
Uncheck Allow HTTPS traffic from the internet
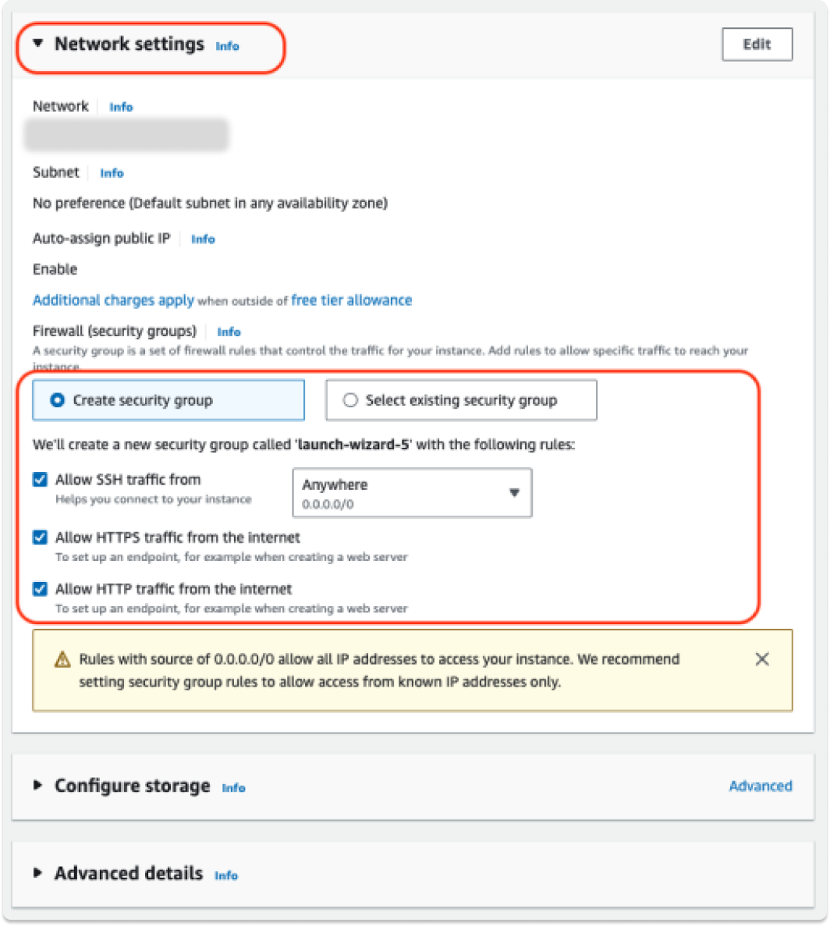(x=40, y=538)
